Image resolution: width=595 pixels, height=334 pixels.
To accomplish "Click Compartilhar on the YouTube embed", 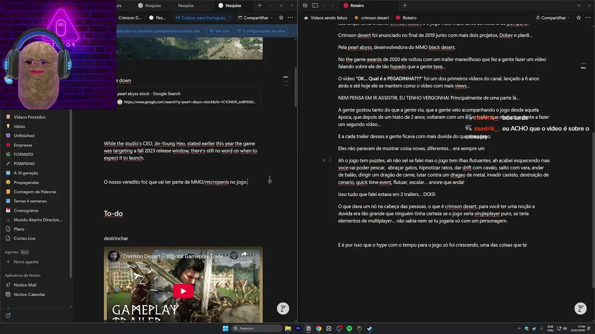I will (244, 257).
